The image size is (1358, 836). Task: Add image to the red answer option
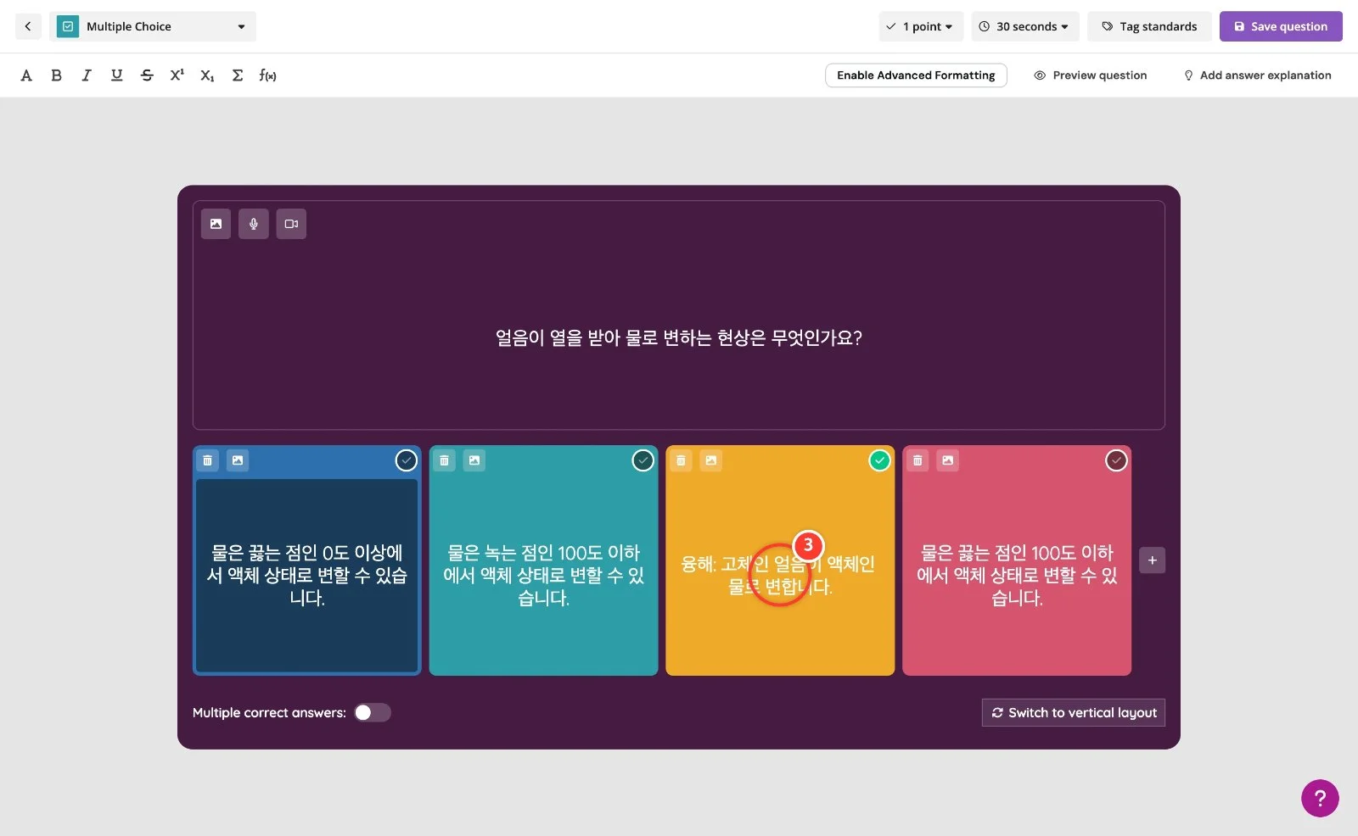tap(948, 460)
